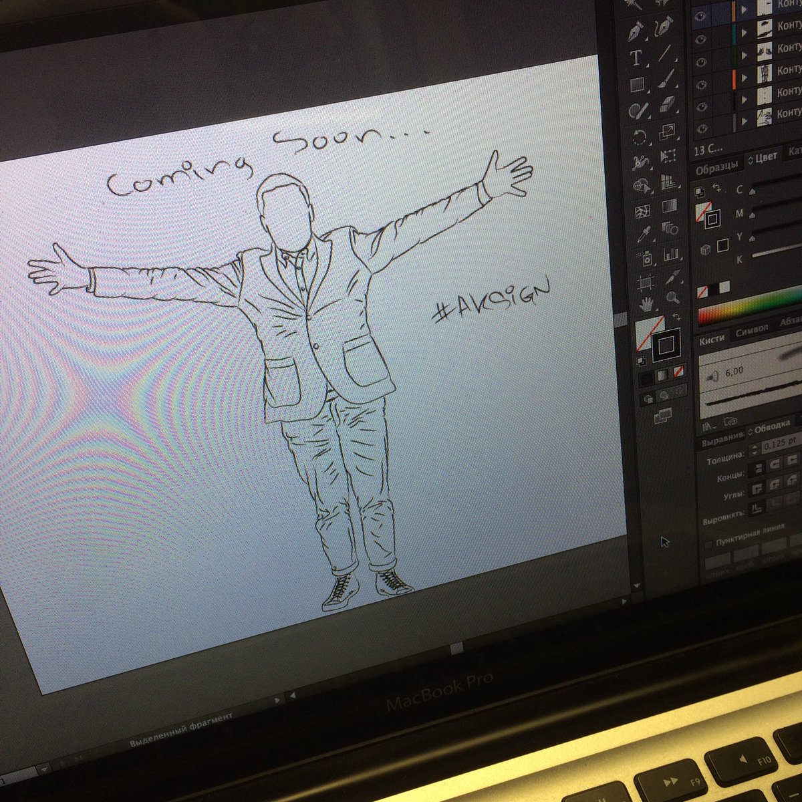Switch to the Цвет tab
The image size is (802, 802).
pos(766,158)
